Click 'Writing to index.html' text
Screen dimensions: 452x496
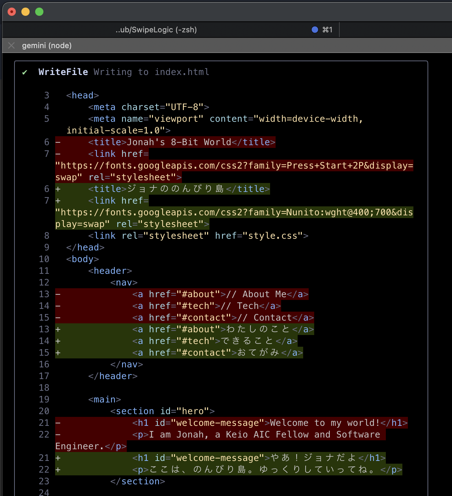pyautogui.click(x=152, y=72)
